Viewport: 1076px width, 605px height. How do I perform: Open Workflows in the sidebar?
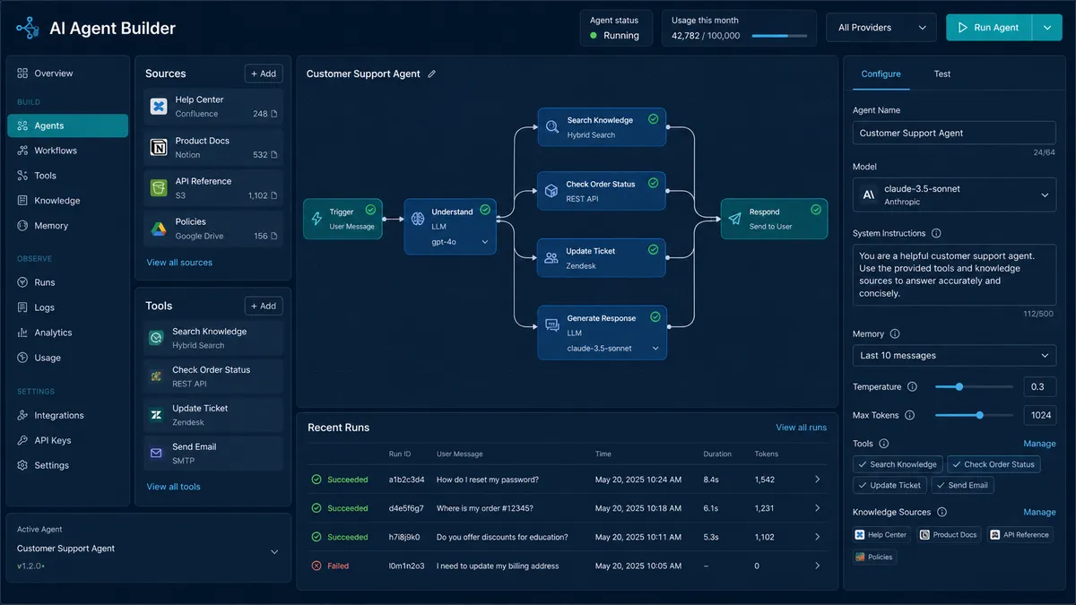click(x=68, y=151)
